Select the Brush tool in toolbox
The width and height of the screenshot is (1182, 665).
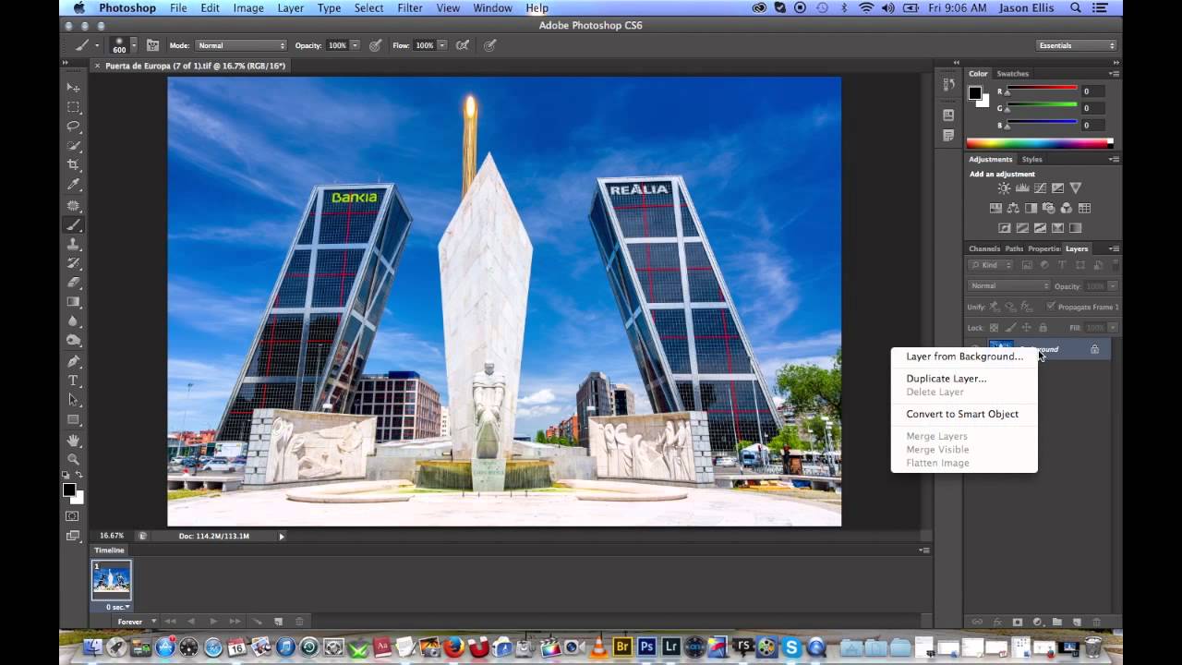74,224
